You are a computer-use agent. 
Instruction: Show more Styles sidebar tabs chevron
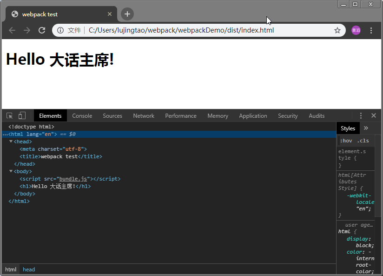(366, 128)
